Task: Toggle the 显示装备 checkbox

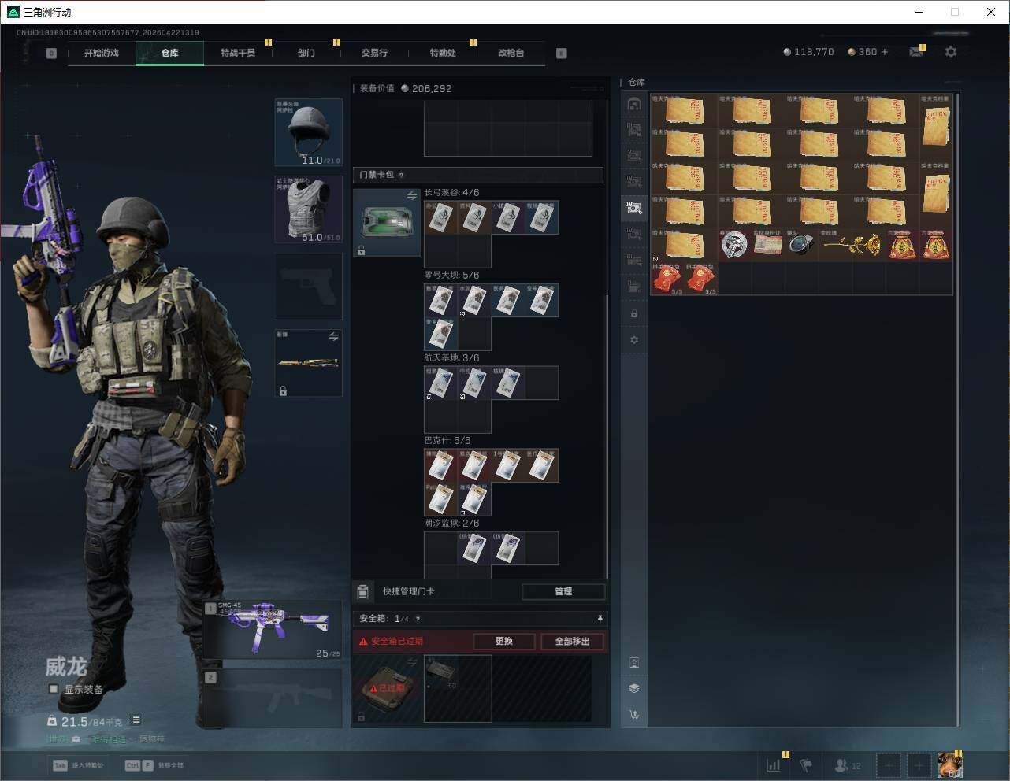Action: (x=54, y=689)
